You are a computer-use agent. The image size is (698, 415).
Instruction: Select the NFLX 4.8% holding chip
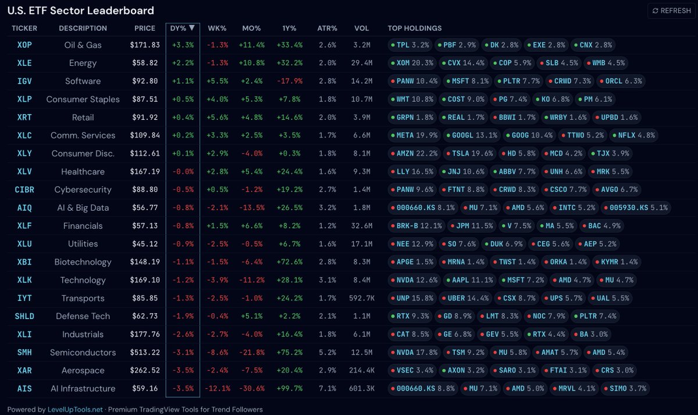[x=633, y=135]
